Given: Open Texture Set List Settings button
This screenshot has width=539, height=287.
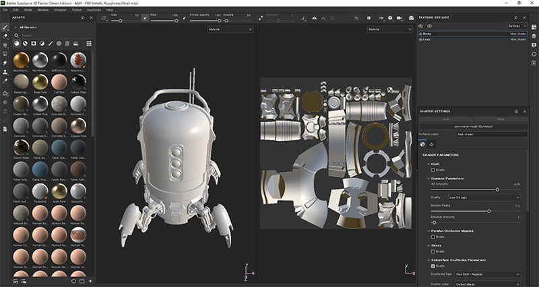Looking at the screenshot, I should pos(517,26).
